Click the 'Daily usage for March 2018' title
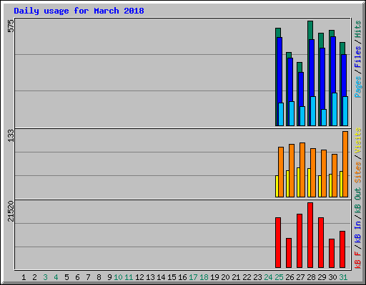This screenshot has height=285, width=366. (x=79, y=11)
